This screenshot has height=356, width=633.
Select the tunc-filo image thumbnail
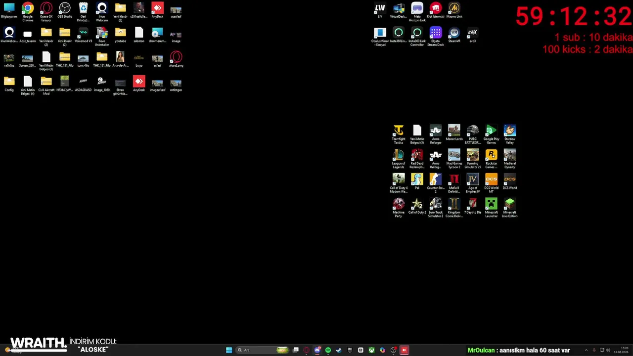(x=83, y=59)
